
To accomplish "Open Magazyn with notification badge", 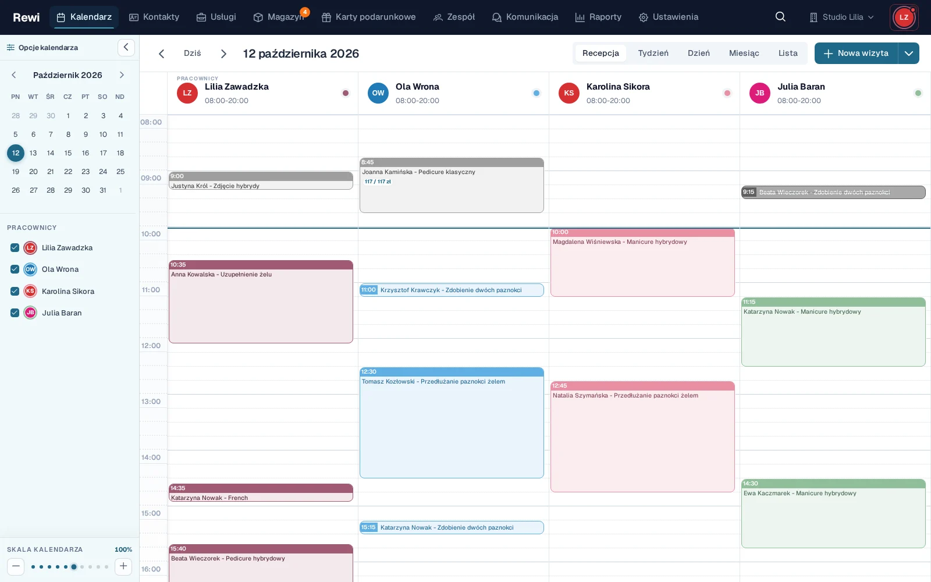I will (x=279, y=17).
